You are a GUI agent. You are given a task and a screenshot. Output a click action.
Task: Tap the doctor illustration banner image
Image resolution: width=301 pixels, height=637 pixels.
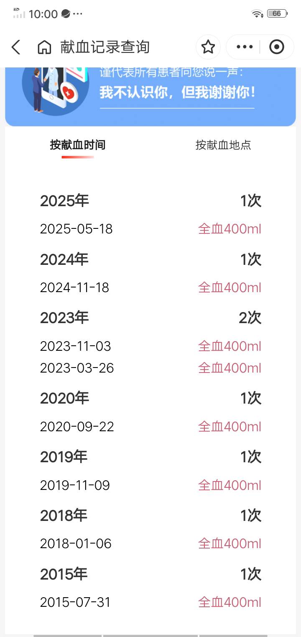tap(56, 90)
